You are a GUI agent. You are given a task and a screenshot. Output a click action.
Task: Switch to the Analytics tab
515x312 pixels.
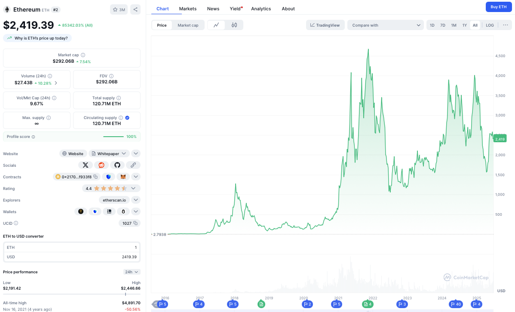tap(261, 9)
